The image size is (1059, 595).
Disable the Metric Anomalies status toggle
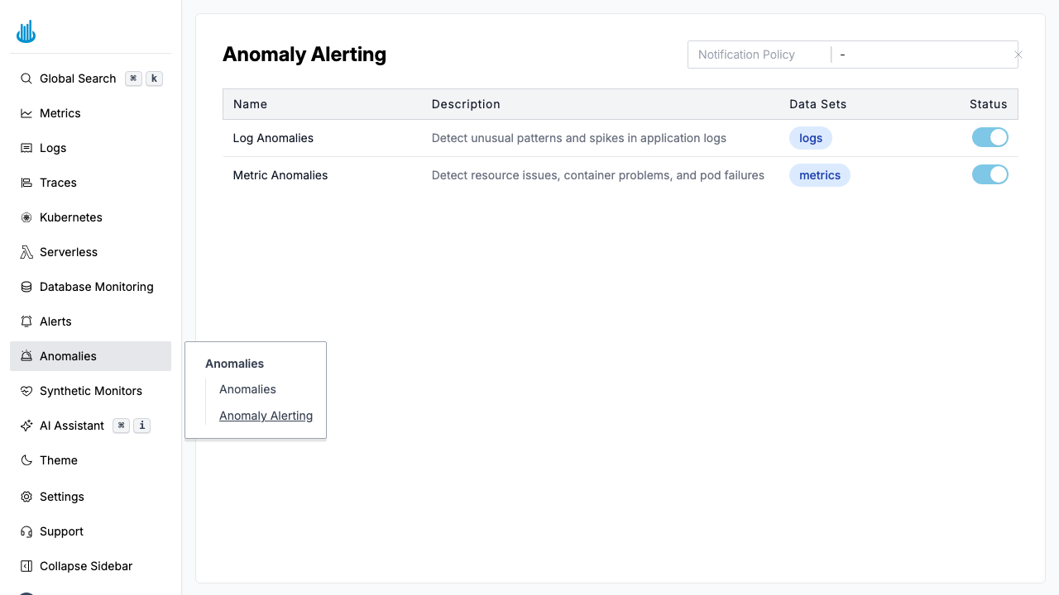click(990, 174)
